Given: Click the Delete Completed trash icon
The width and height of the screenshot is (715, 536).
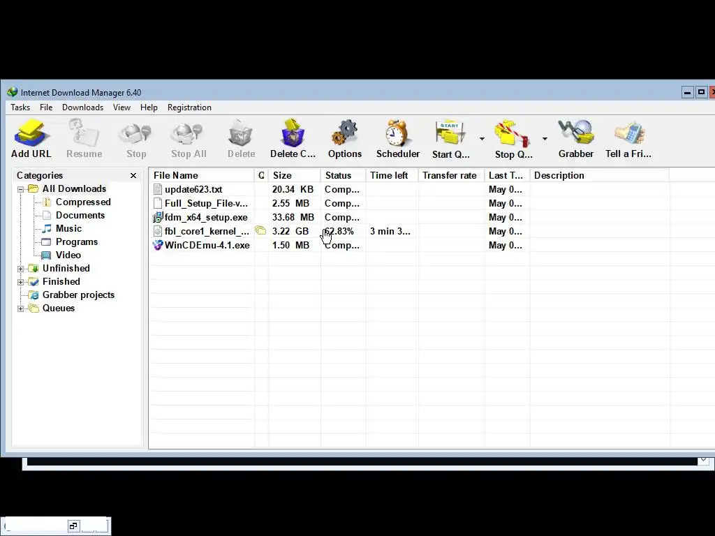Looking at the screenshot, I should click(293, 133).
